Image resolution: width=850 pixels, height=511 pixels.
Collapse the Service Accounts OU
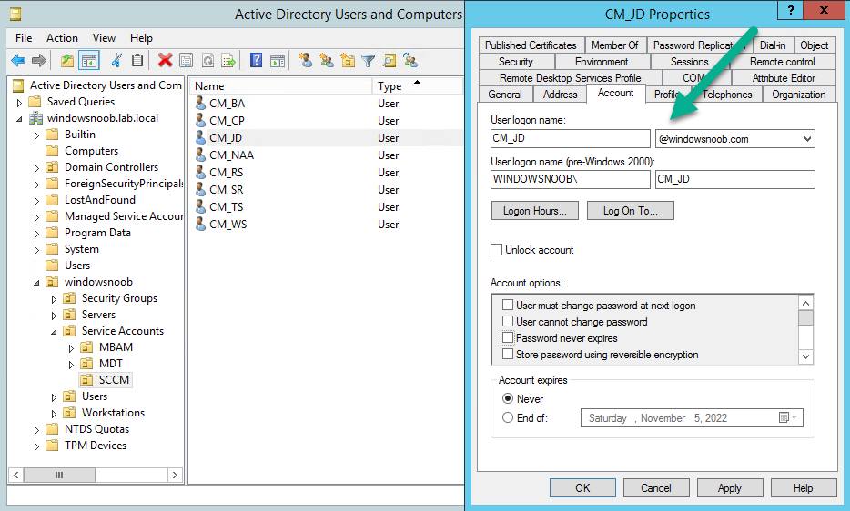(x=55, y=332)
